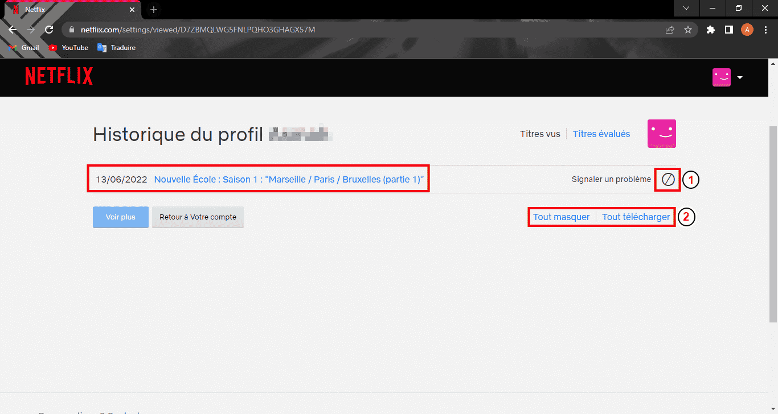
Task: Open the Extensions puzzle icon
Action: tap(710, 30)
